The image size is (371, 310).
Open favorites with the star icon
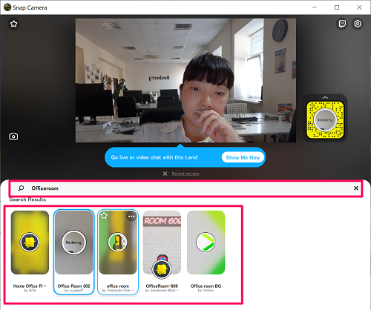(14, 24)
